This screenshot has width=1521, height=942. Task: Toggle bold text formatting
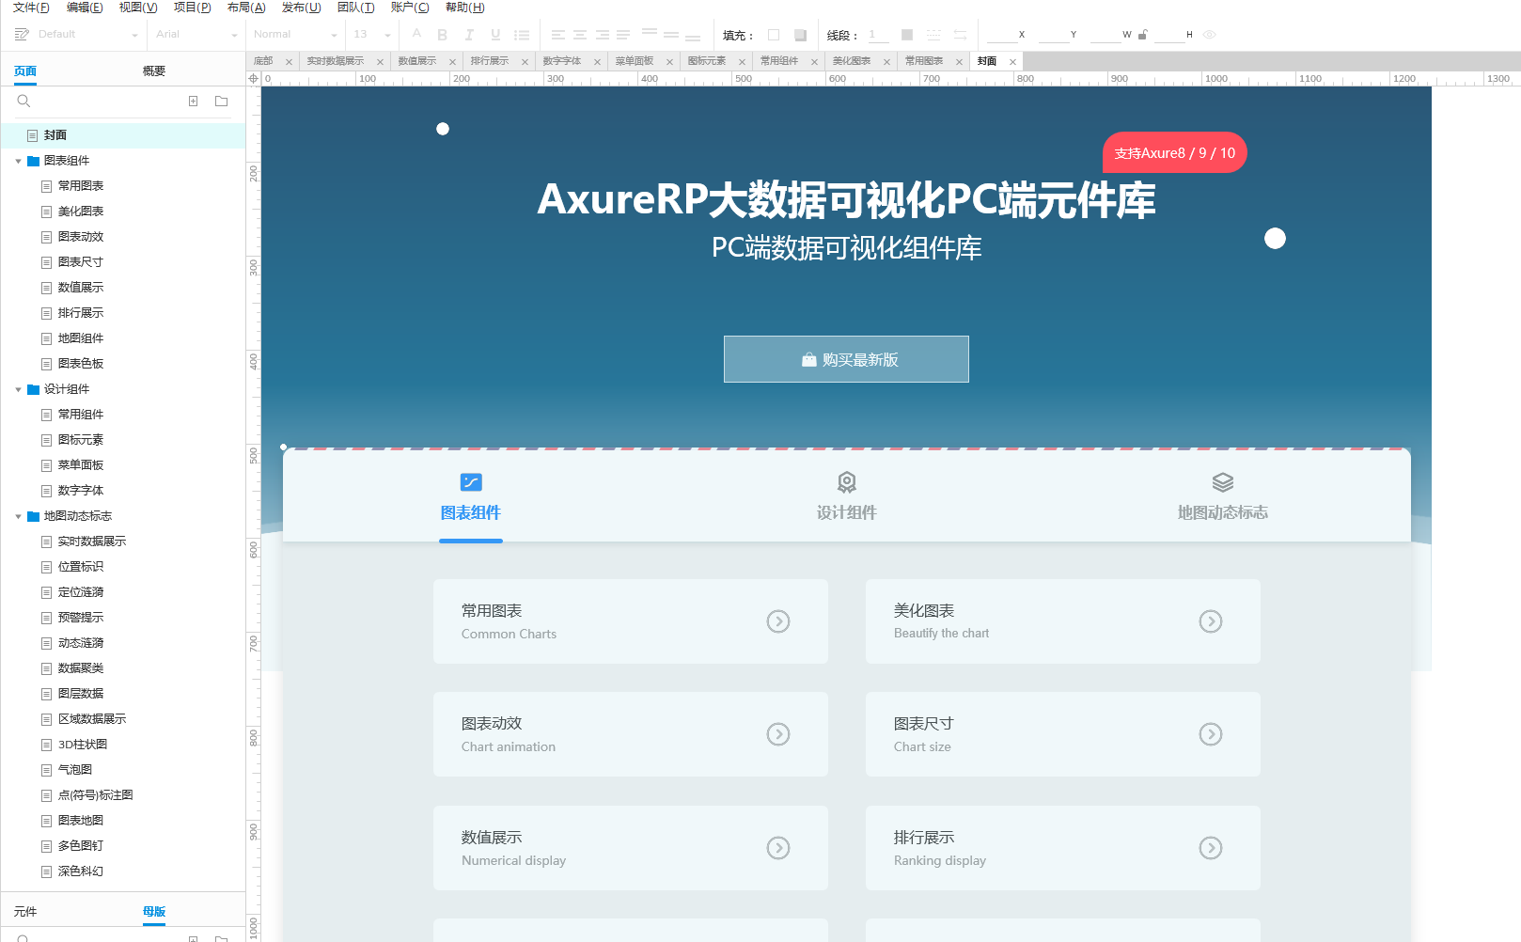pos(442,35)
